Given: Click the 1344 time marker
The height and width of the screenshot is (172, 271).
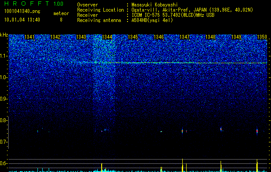Looking at the screenshot, I should point(107,37).
